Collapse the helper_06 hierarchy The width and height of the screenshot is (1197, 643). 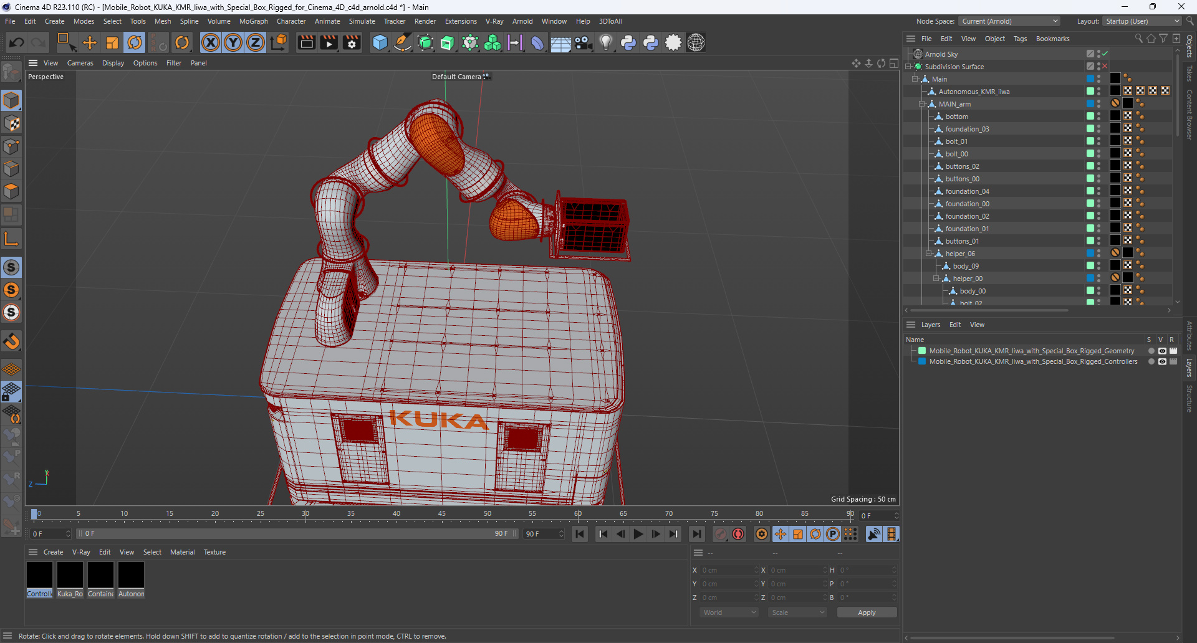click(x=928, y=254)
